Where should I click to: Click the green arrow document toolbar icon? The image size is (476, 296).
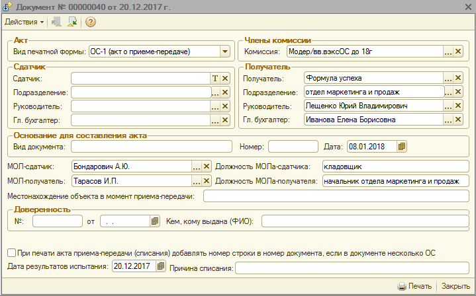tap(72, 22)
